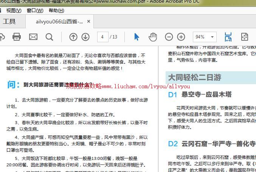The image size is (256, 172).
Task: Click the cloud upload icon
Action: pyautogui.click(x=2, y=37)
